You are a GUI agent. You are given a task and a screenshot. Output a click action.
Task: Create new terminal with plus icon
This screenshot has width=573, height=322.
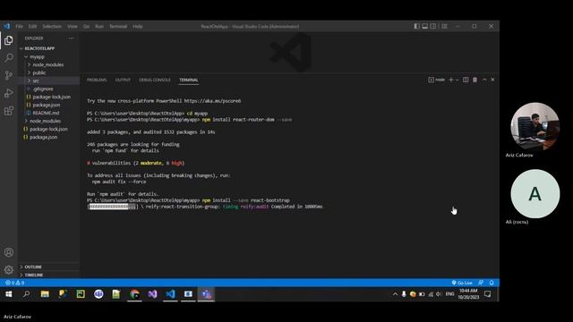pos(451,80)
